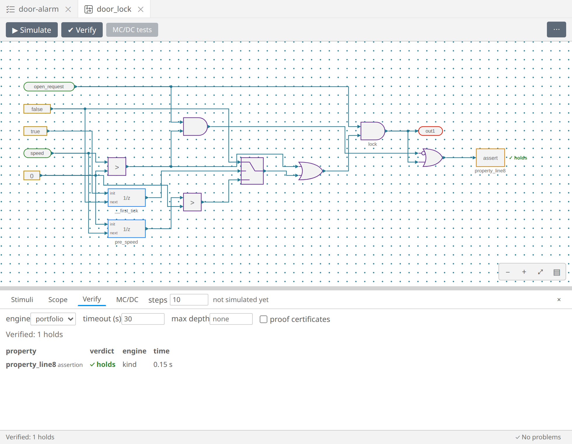The height and width of the screenshot is (444, 572).
Task: Click the zoom out minus icon
Action: (x=508, y=272)
